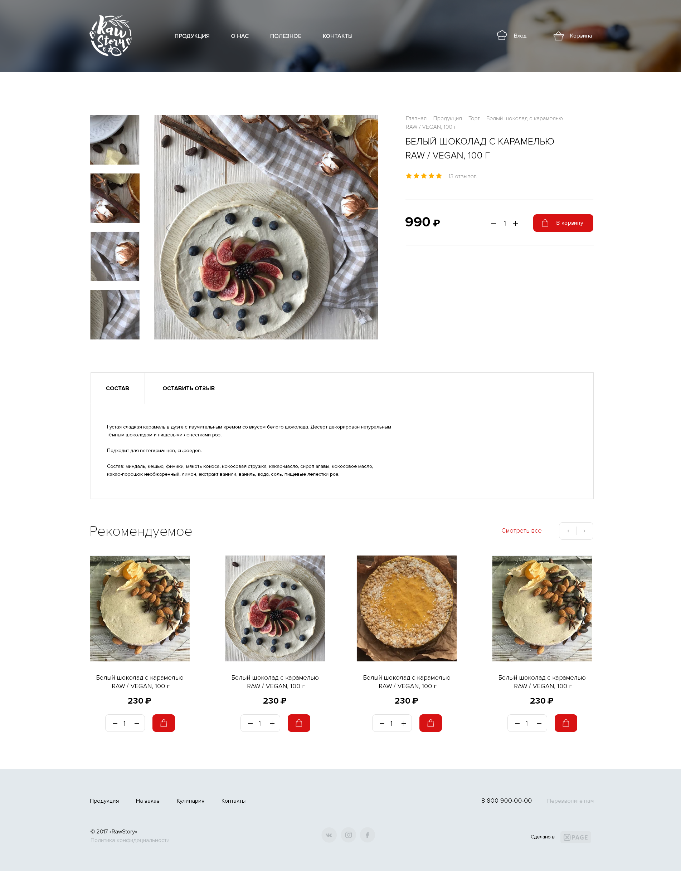Viewport: 681px width, 871px height.
Task: Select the second product thumbnail image
Action: pyautogui.click(x=115, y=198)
